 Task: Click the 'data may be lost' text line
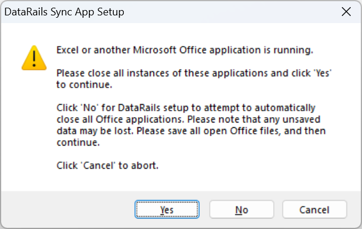(x=191, y=131)
